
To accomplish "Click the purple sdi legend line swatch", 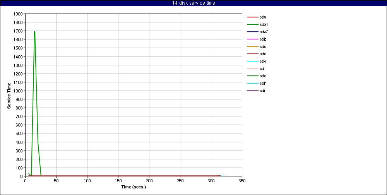I will coord(252,91).
